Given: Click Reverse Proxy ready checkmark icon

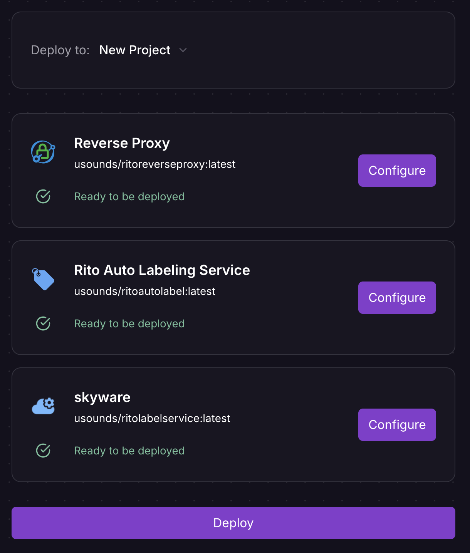Looking at the screenshot, I should click(x=43, y=196).
